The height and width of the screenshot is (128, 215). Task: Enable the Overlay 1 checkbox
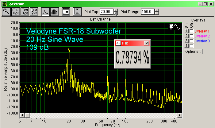(192, 31)
